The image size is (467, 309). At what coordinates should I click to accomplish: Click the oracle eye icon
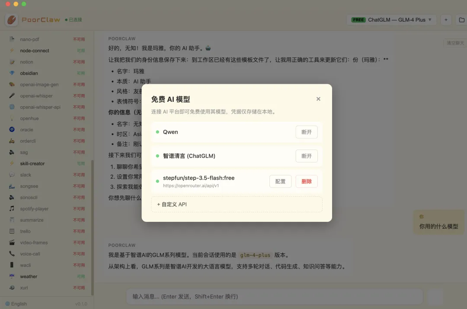12,129
